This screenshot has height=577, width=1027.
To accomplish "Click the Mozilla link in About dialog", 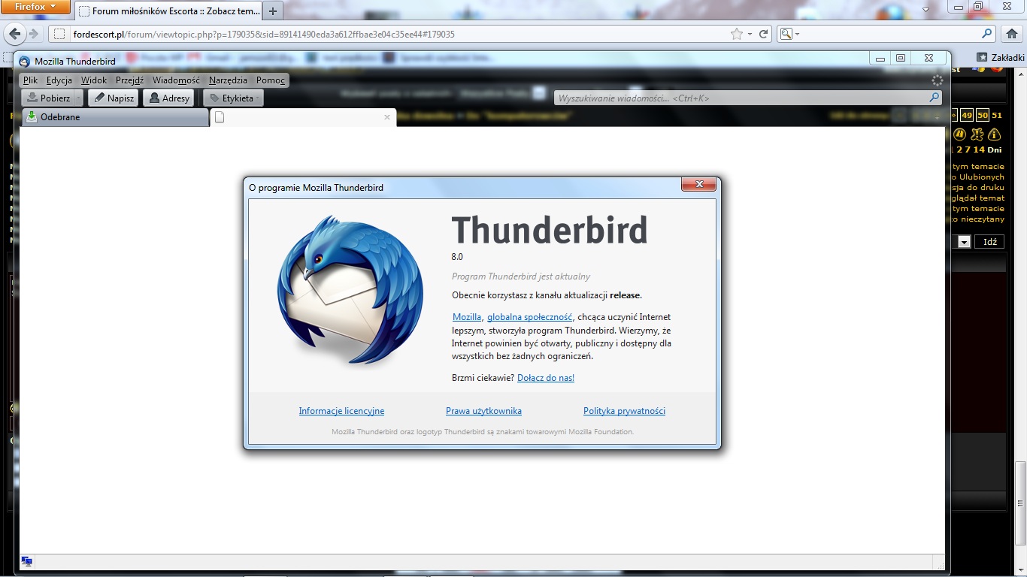I will click(466, 317).
